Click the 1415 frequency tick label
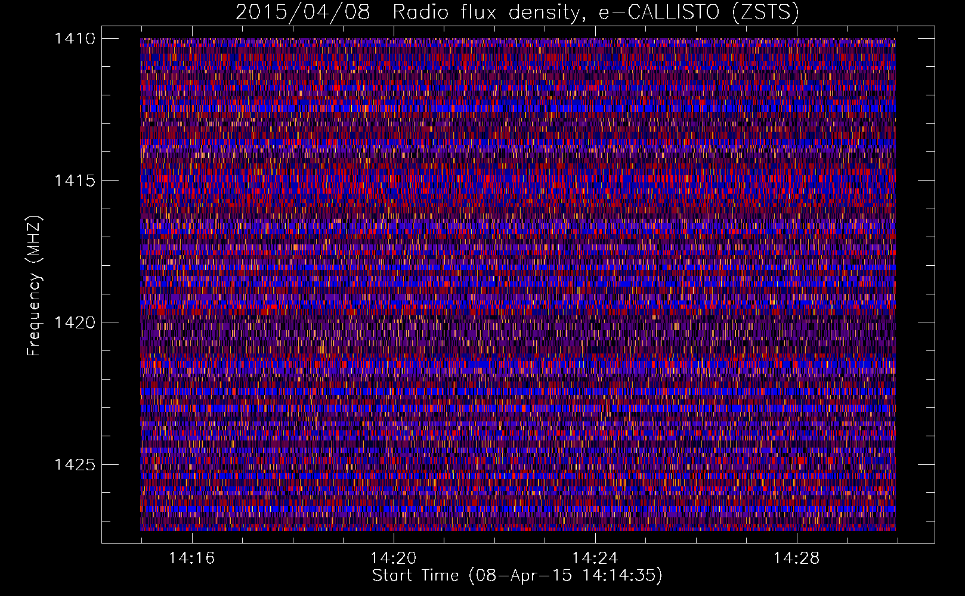This screenshot has width=965, height=596. point(75,181)
